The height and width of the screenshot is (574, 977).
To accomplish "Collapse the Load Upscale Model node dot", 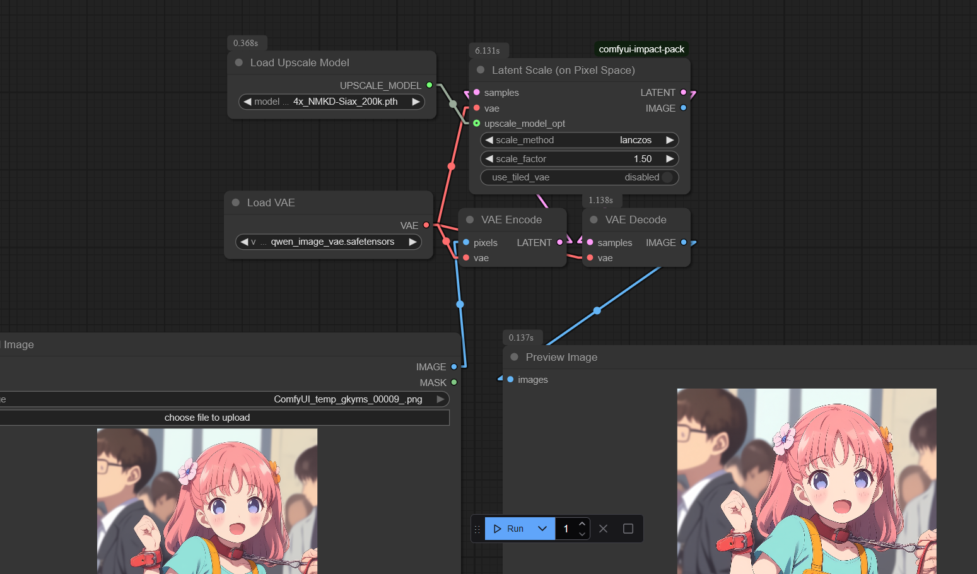I will [239, 62].
